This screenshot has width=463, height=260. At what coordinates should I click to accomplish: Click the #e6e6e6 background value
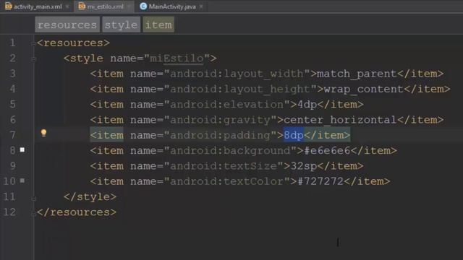click(x=327, y=151)
